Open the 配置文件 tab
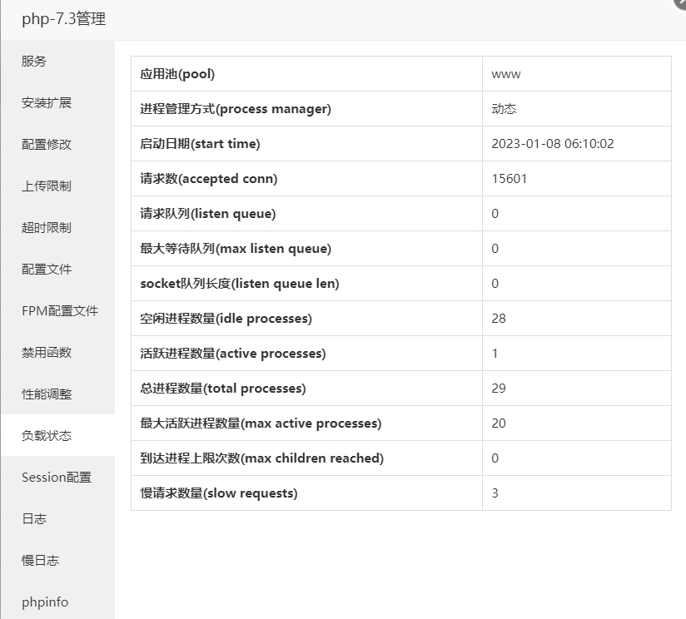Viewport: 686px width, 619px height. 57,270
